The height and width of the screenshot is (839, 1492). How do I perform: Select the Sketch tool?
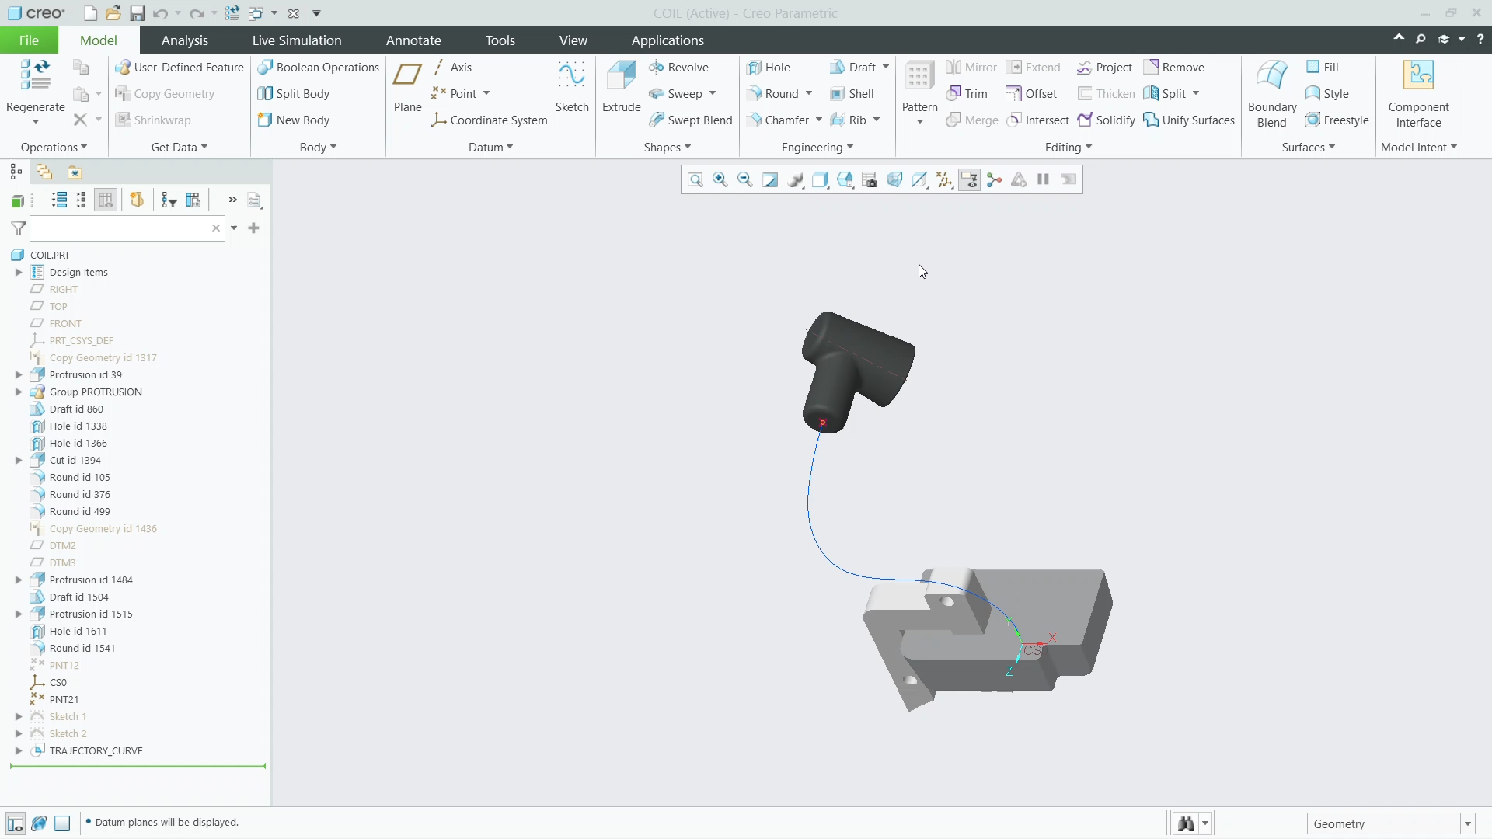(572, 85)
